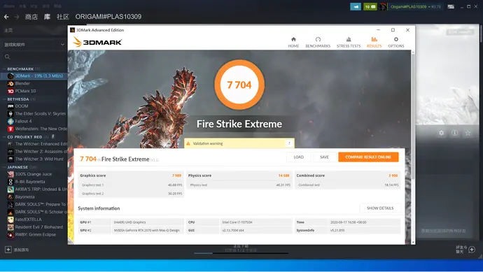Click the 3DMark logo in header
This screenshot has width=483, height=272.
97,42
